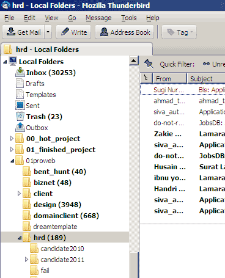Open the Surat La subject message
225x278 pixels.
(x=212, y=167)
